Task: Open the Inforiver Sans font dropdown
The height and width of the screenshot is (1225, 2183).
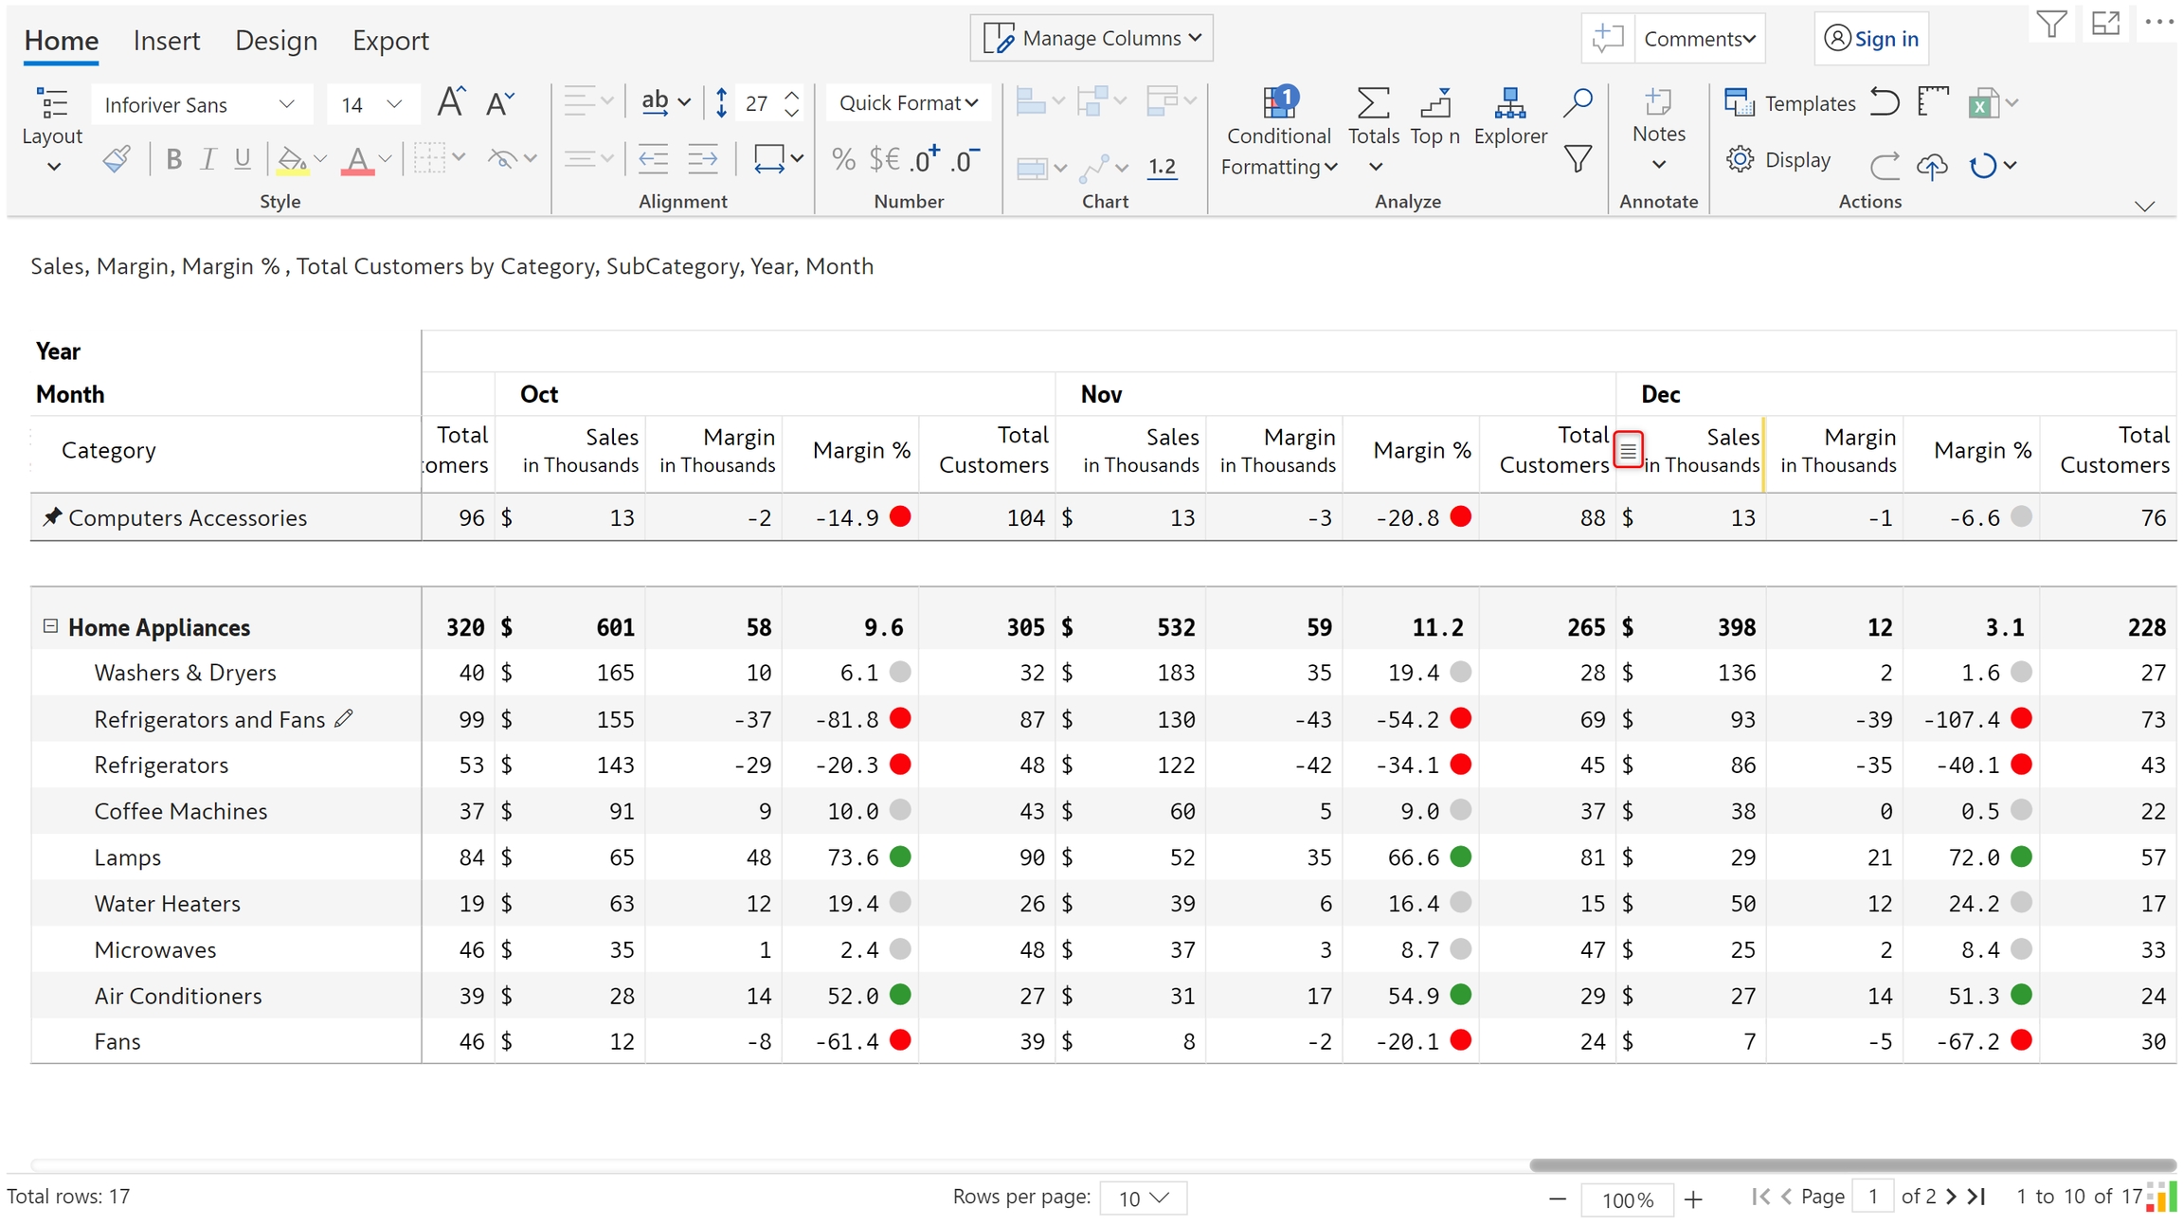Action: tap(201, 104)
